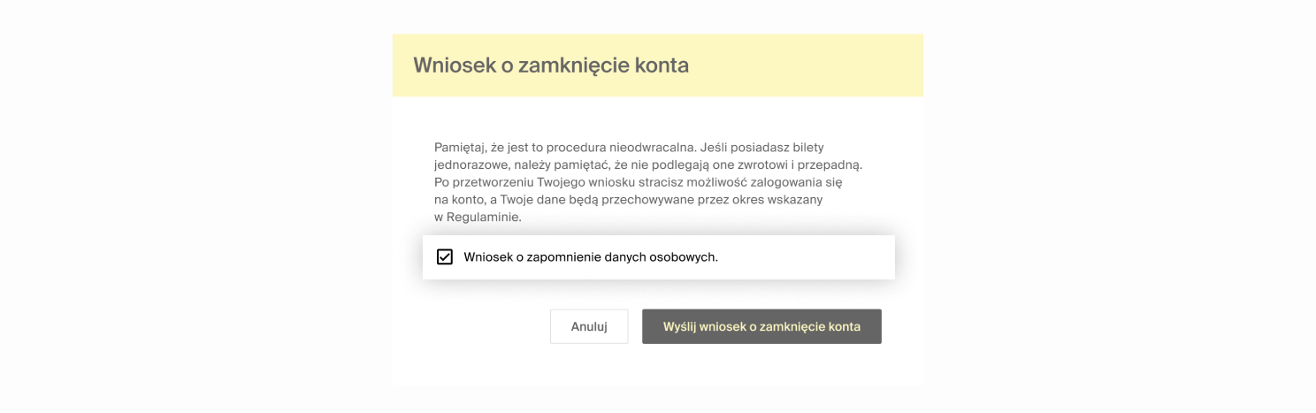Click the word "Pamiętaj" starting the paragraph
The image size is (1316, 413).
[x=460, y=147]
